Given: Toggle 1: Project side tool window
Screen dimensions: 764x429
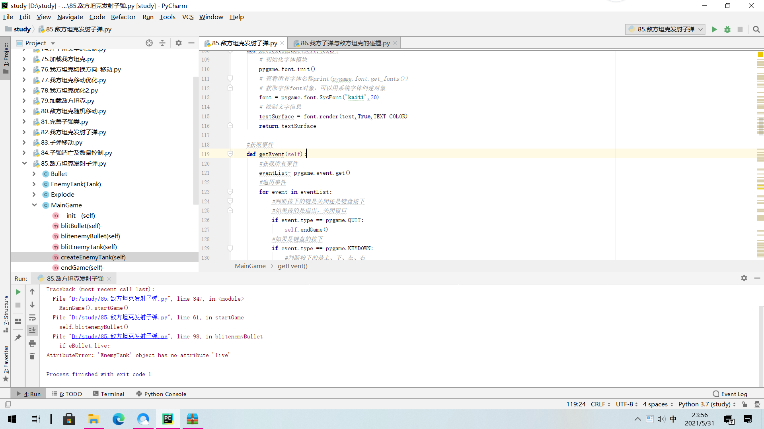Looking at the screenshot, I should (x=6, y=59).
